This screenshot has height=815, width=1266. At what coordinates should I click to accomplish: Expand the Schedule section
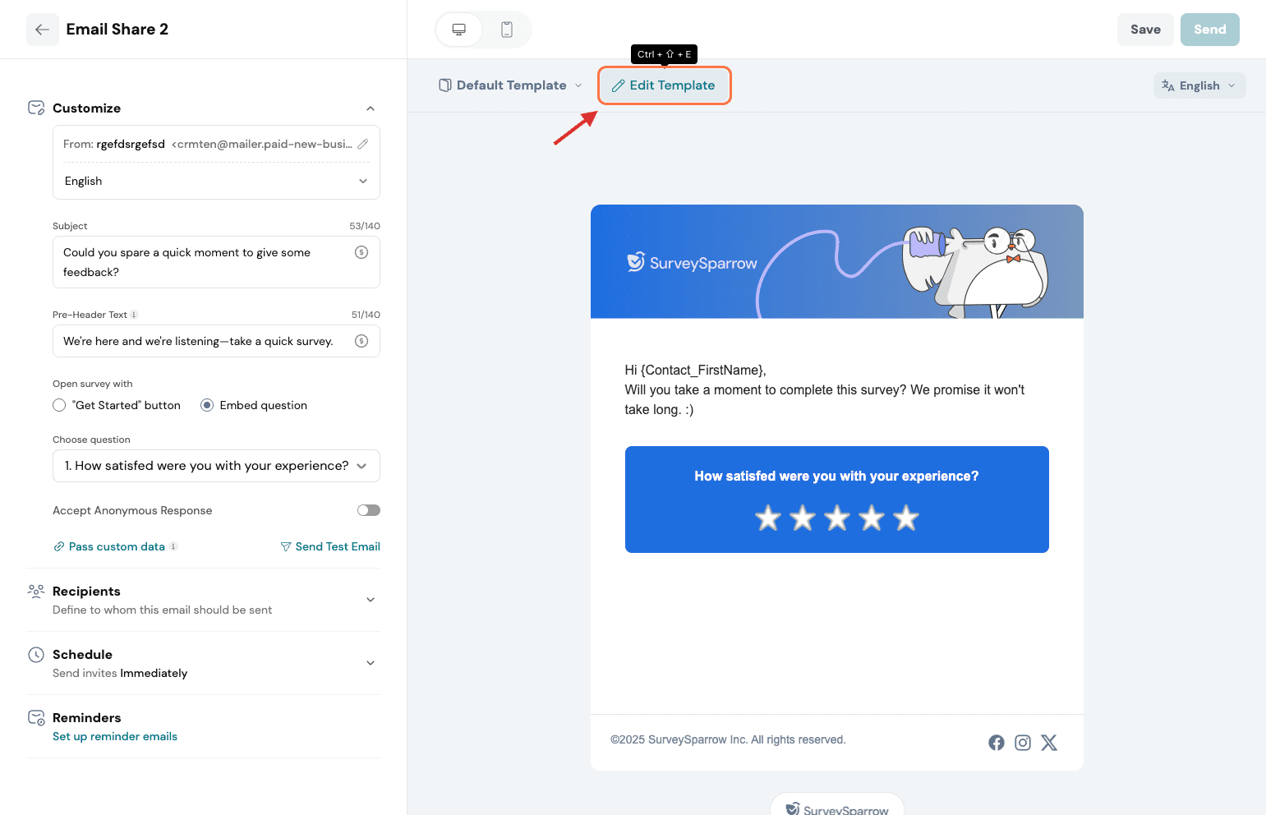371,663
